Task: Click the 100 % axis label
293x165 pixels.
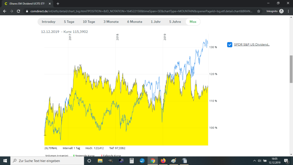Action: [x=213, y=128]
